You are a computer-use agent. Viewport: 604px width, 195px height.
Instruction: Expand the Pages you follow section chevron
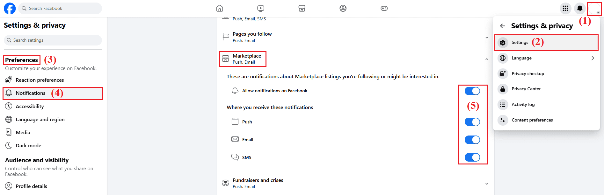click(487, 38)
